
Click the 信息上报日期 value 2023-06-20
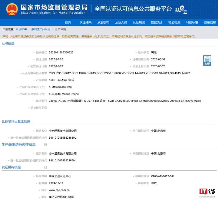[x=158, y=66]
